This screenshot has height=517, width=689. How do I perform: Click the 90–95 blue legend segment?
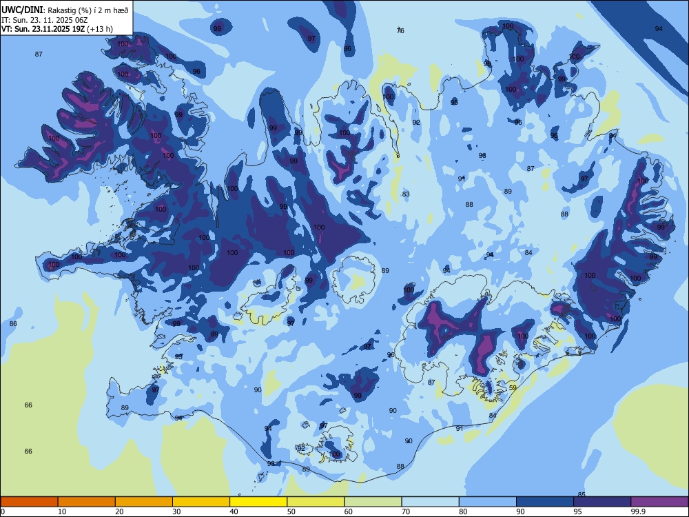click(545, 502)
